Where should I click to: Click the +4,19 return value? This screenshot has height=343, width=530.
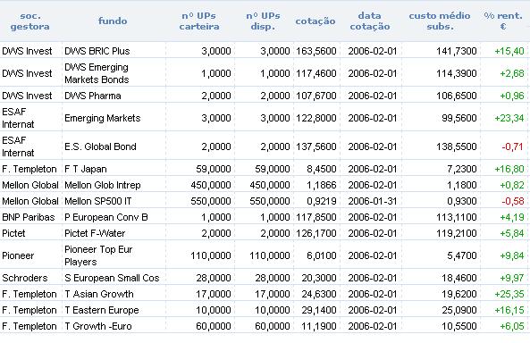(512, 217)
